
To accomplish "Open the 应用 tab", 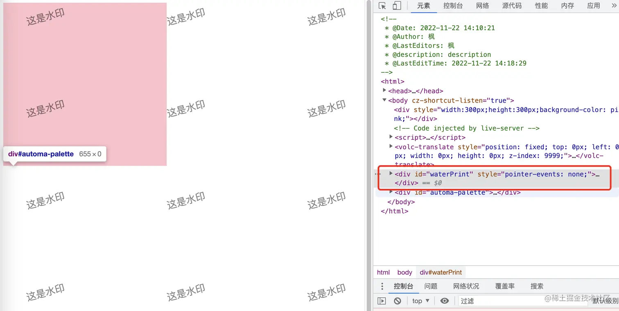I will pos(594,6).
